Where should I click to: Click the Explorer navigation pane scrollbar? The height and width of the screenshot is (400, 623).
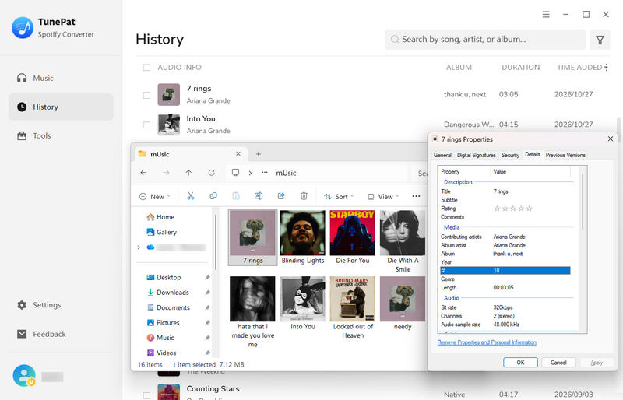[216, 242]
